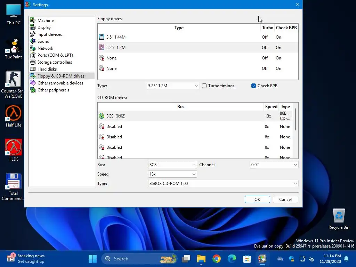The height and width of the screenshot is (267, 356).
Task: Select the first Disabled CD-ROM row
Action: (x=195, y=126)
